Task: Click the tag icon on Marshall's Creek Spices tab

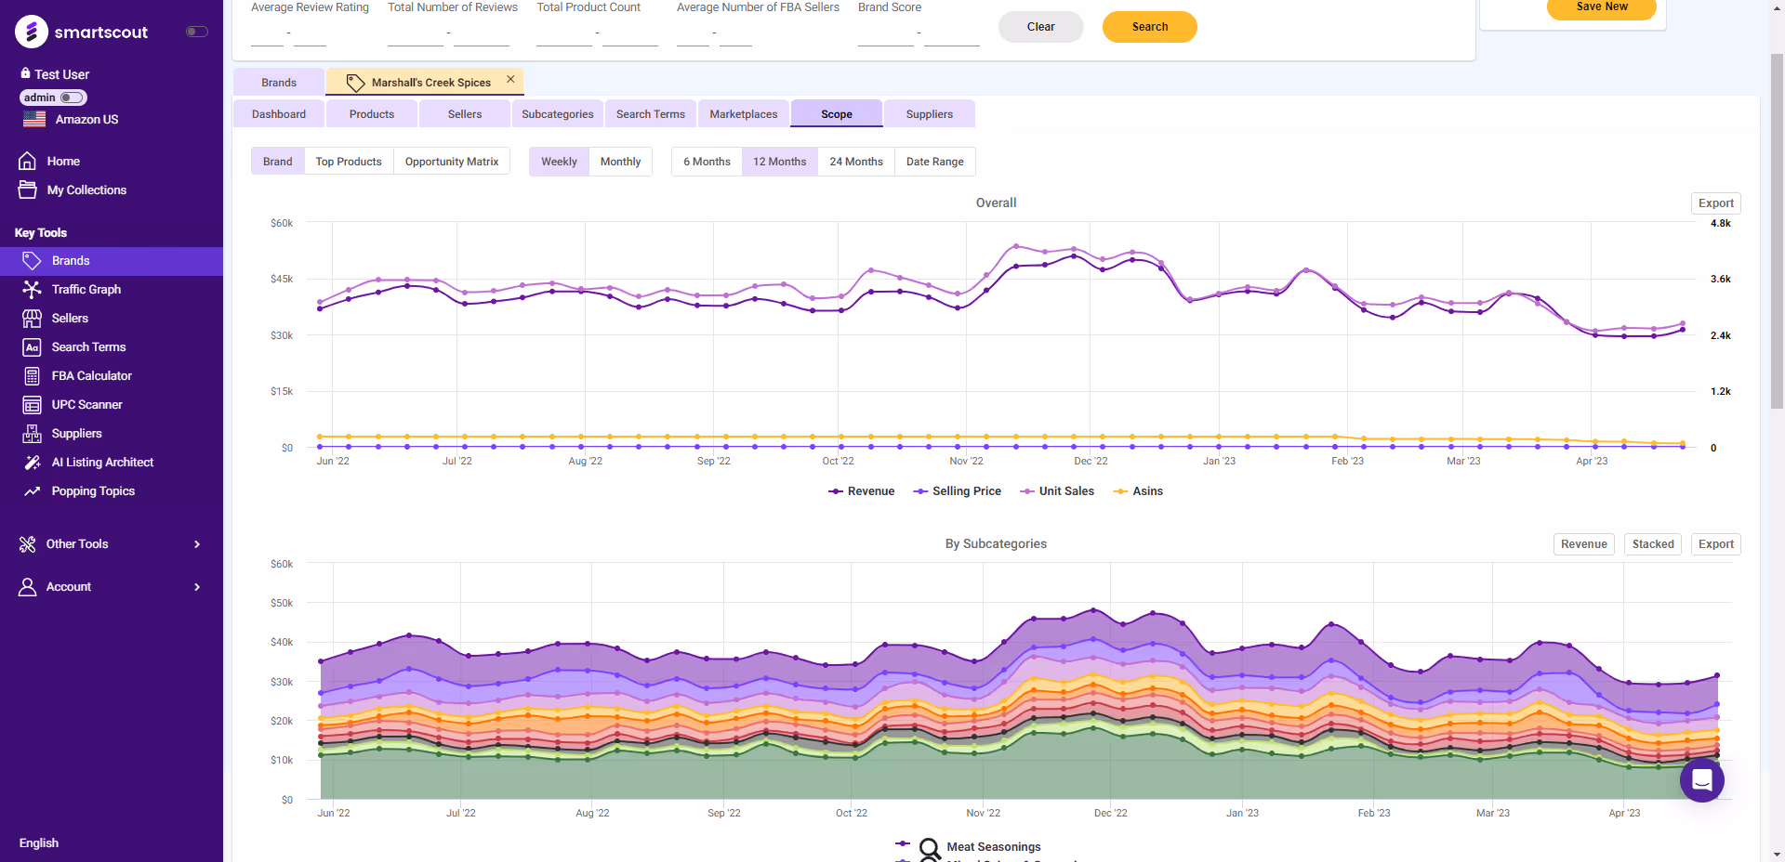Action: click(x=355, y=83)
